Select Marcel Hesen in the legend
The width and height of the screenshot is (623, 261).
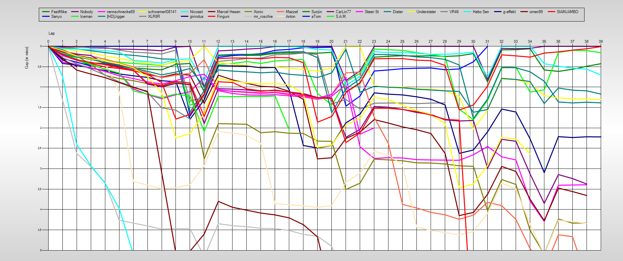tap(228, 12)
